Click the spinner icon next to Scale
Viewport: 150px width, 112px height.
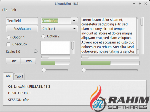pos(36,51)
